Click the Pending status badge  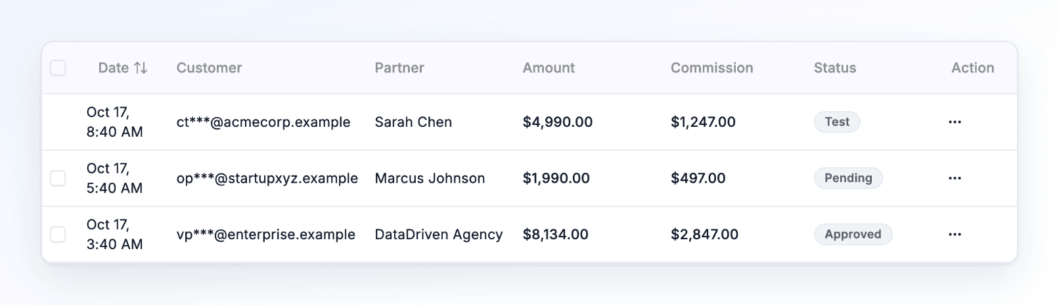pos(848,178)
